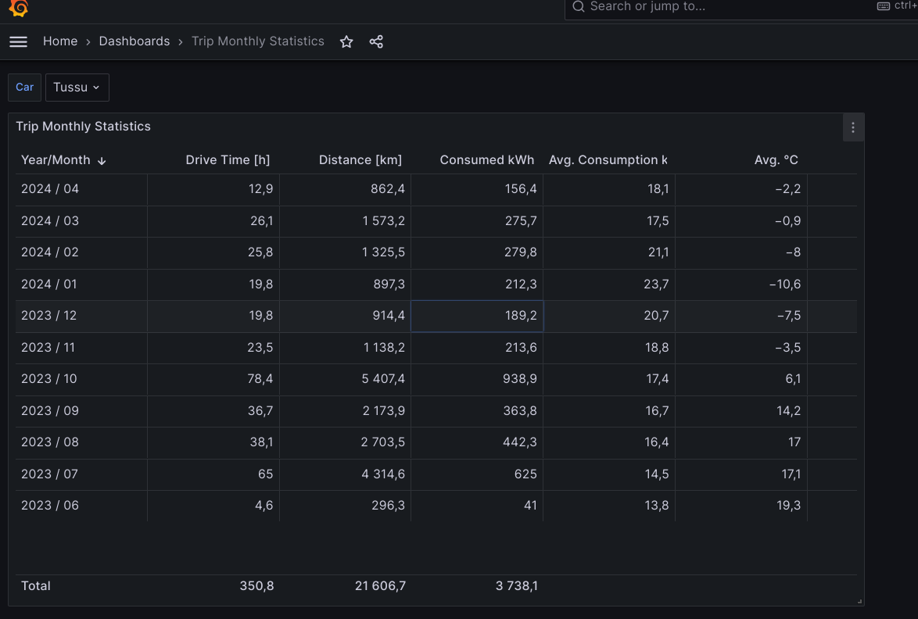This screenshot has width=918, height=619.
Task: Click the Grafana logo icon
Action: point(19,8)
